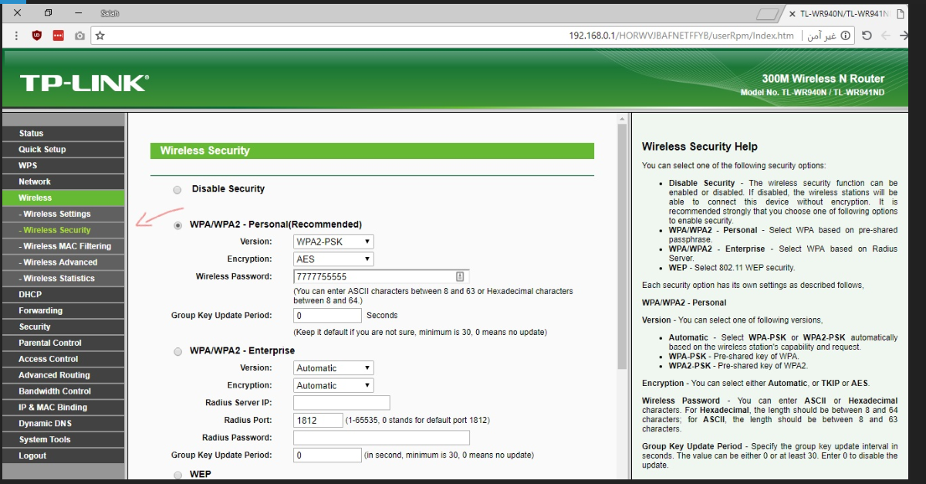The image size is (926, 484).
Task: Select the WPA/WPA2 - Enterprise radio button
Action: click(177, 351)
